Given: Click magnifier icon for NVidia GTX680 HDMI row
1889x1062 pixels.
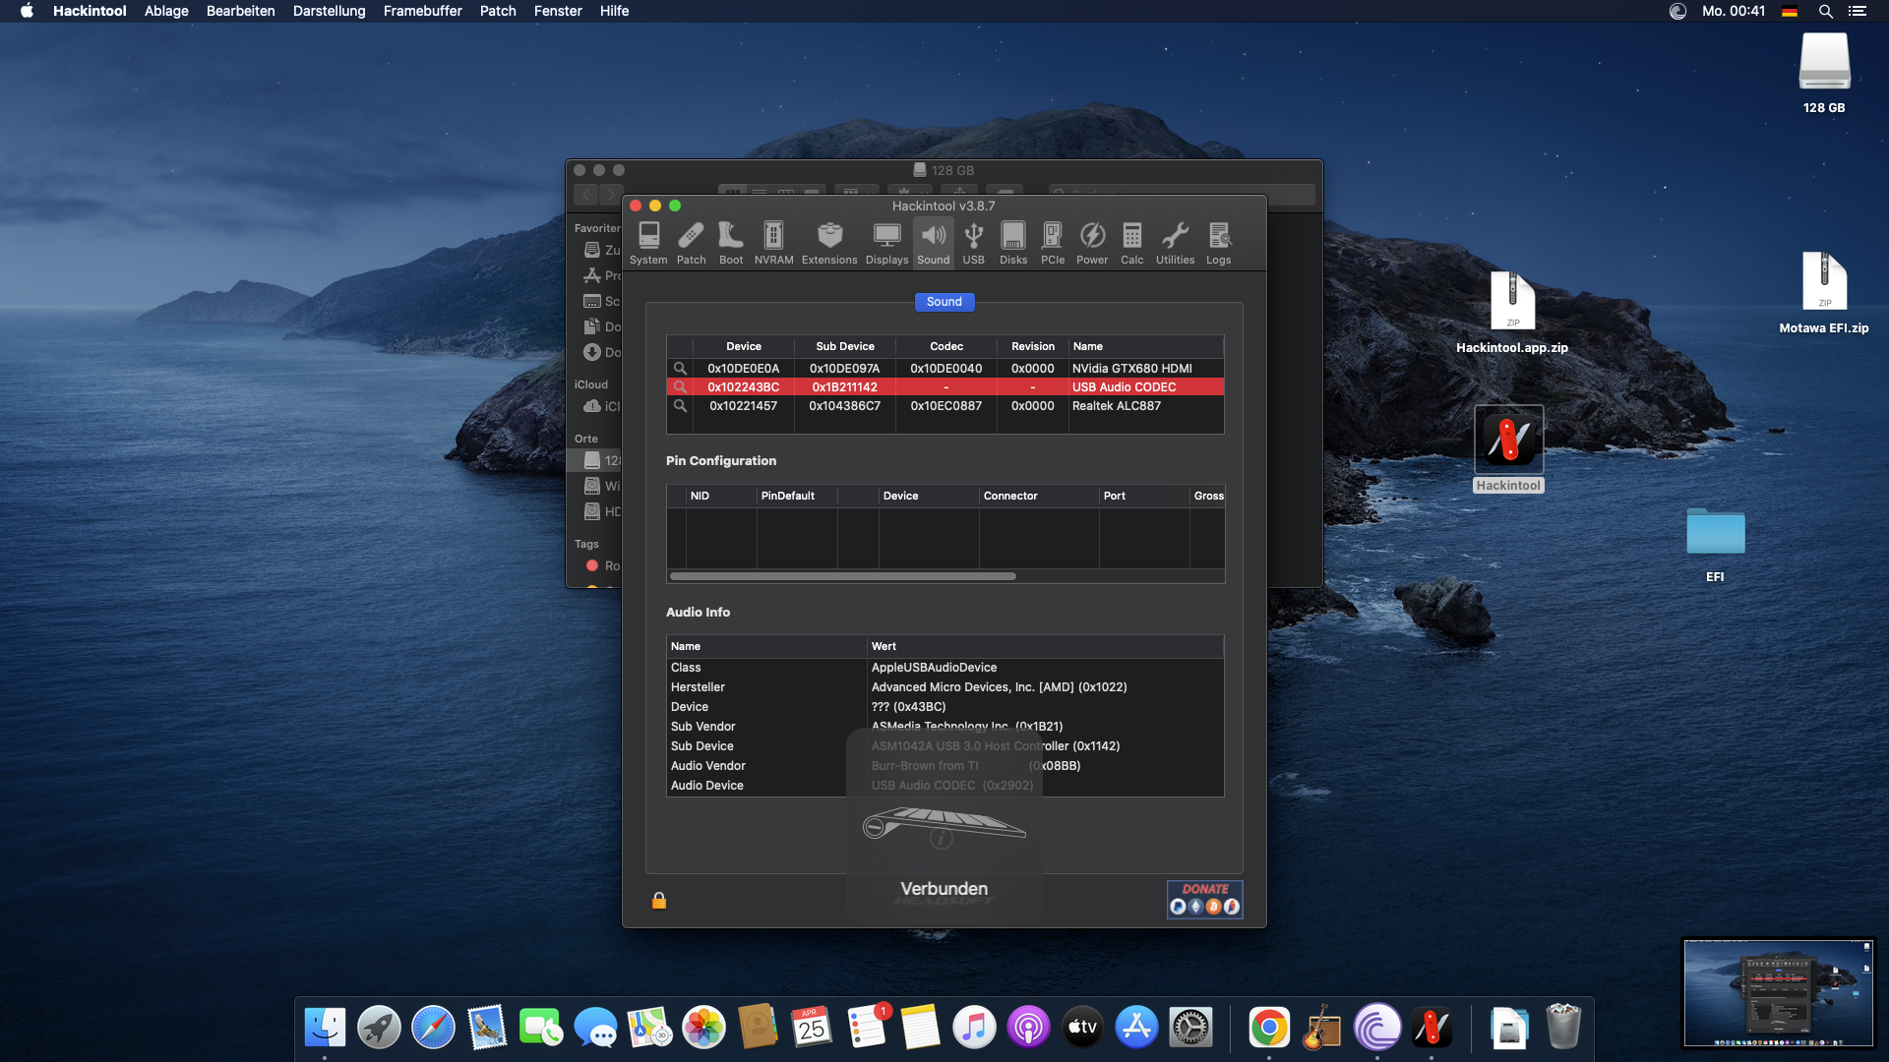Looking at the screenshot, I should click(x=680, y=369).
